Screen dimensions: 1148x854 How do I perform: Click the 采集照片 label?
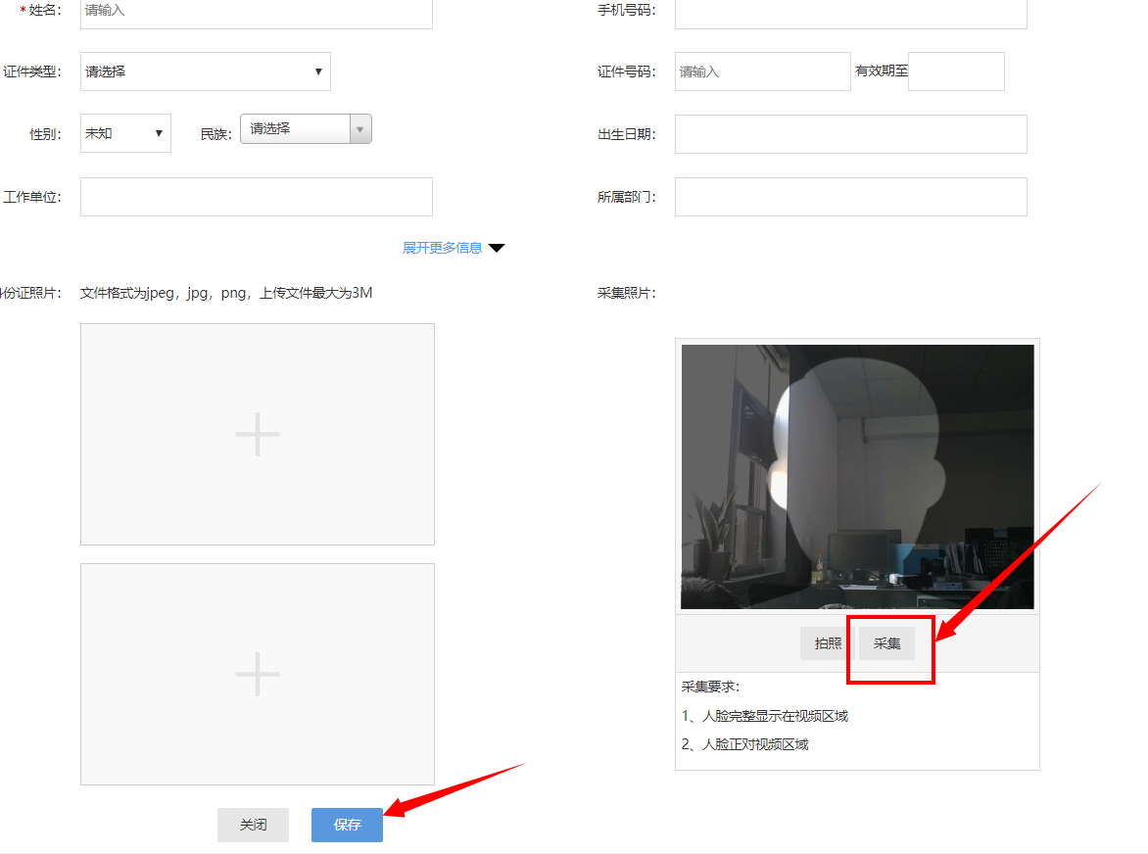626,293
